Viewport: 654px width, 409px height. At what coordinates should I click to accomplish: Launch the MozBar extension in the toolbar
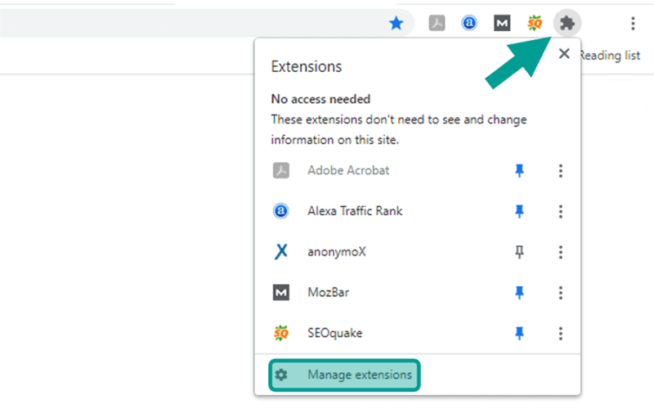pyautogui.click(x=502, y=23)
